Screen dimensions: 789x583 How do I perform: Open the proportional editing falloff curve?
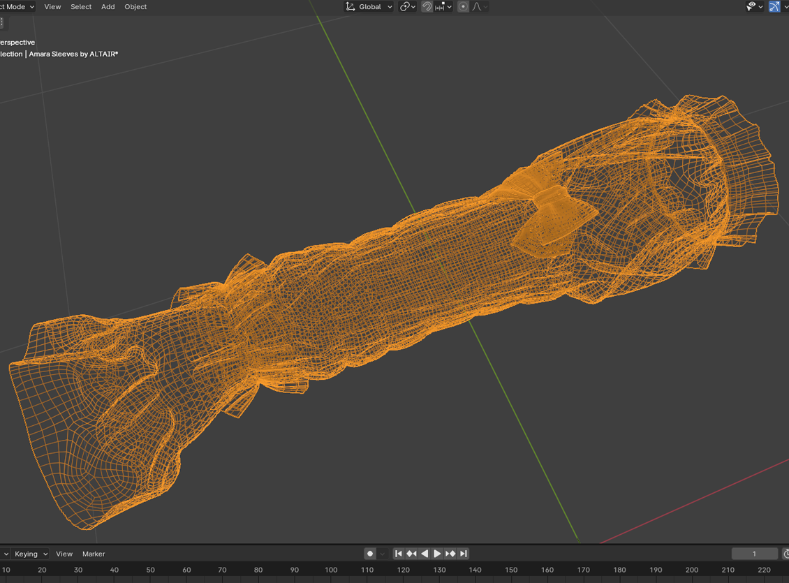[480, 6]
